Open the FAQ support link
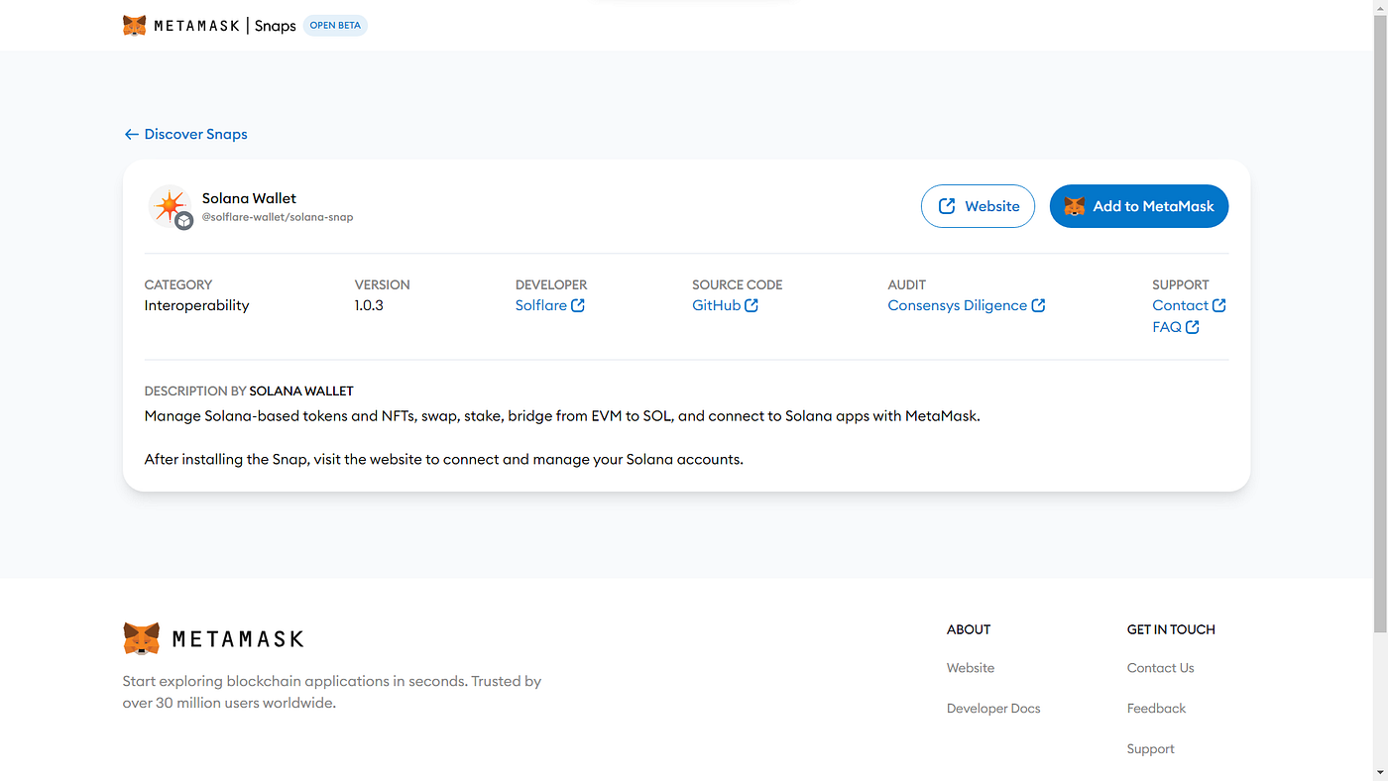The width and height of the screenshot is (1388, 781). tap(1176, 327)
